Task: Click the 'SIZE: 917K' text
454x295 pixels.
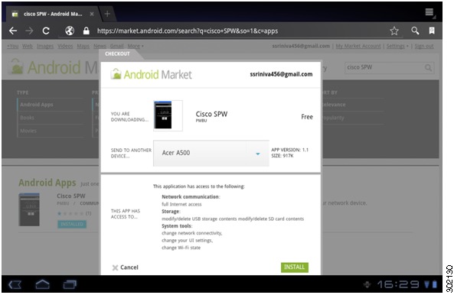Action: pyautogui.click(x=283, y=156)
